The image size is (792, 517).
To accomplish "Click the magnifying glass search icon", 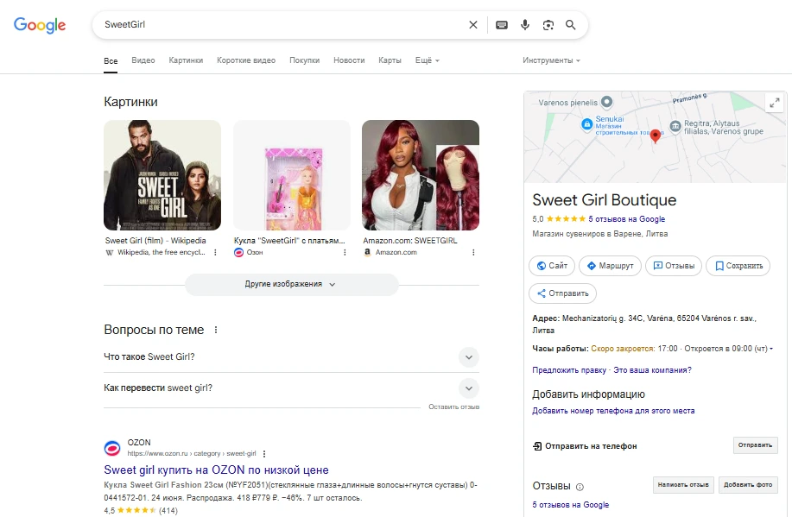I will coord(571,25).
